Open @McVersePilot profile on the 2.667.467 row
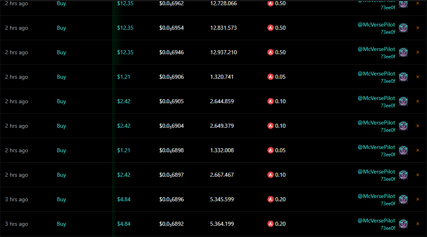The width and height of the screenshot is (427, 237). [376, 172]
